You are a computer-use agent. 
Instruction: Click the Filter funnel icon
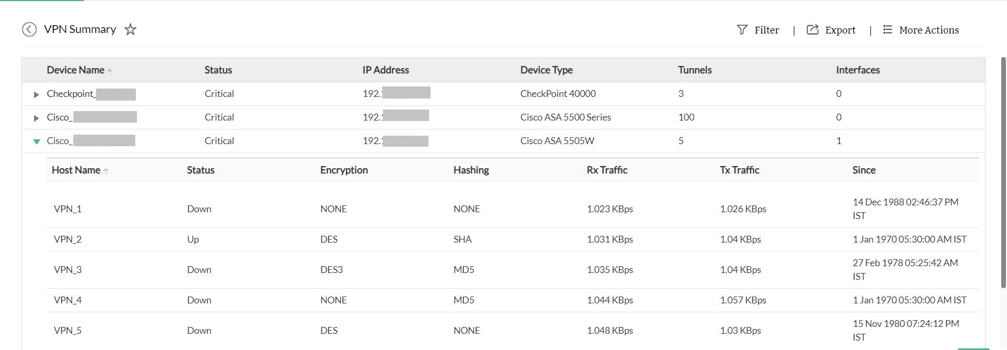[741, 30]
